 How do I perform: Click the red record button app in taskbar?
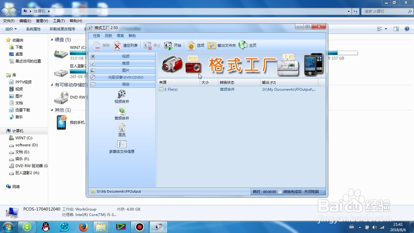coord(140,227)
